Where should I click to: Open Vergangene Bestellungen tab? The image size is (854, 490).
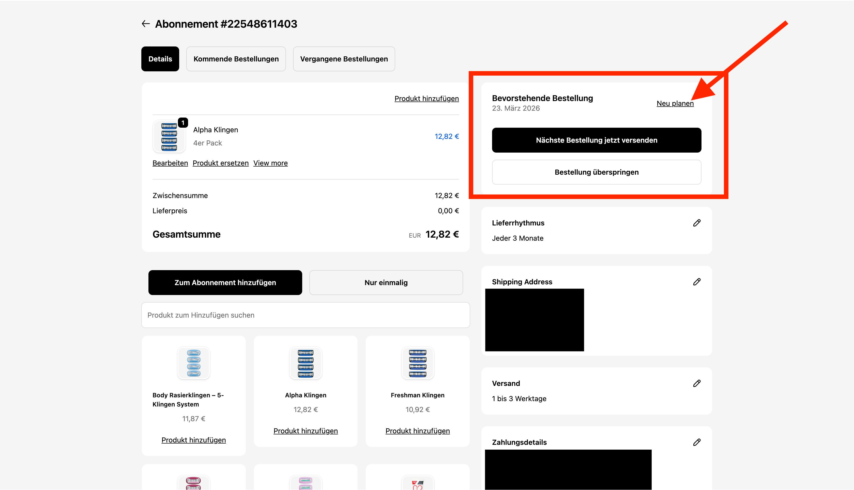tap(344, 59)
